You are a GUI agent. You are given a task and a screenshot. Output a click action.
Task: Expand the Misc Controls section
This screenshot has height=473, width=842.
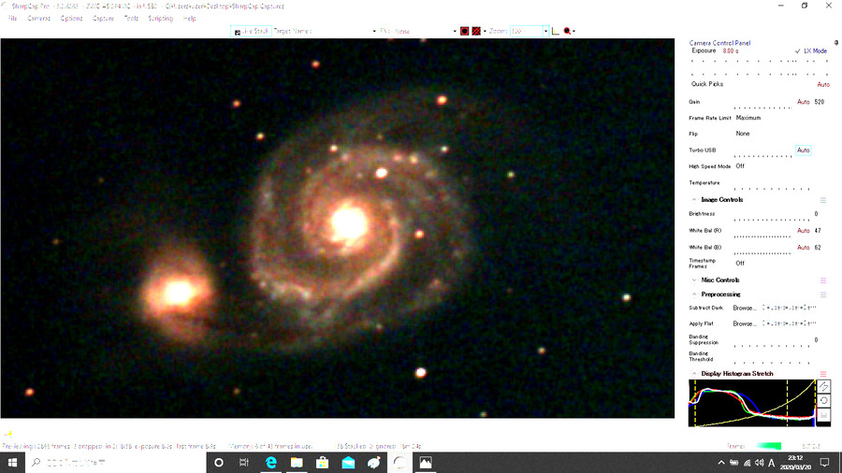click(x=694, y=279)
